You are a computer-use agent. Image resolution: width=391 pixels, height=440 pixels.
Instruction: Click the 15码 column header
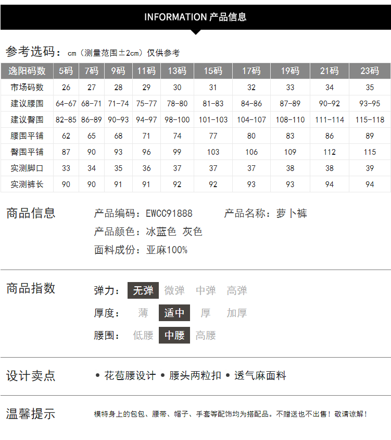(x=213, y=71)
